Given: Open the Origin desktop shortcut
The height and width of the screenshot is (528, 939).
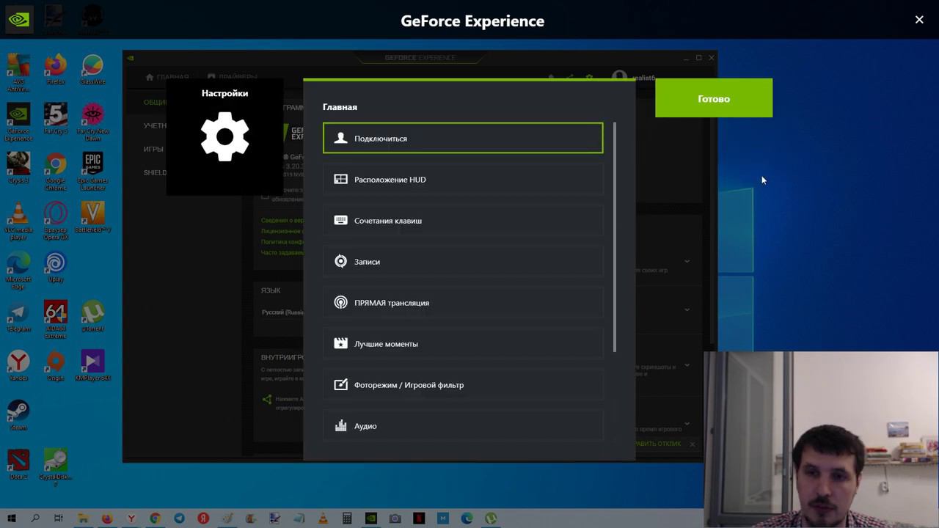Looking at the screenshot, I should [56, 365].
